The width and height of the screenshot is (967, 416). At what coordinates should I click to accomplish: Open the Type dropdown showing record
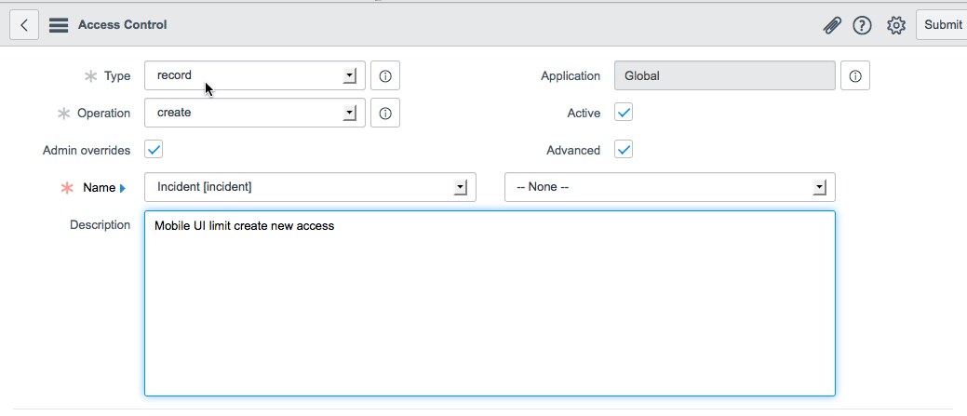[x=255, y=75]
